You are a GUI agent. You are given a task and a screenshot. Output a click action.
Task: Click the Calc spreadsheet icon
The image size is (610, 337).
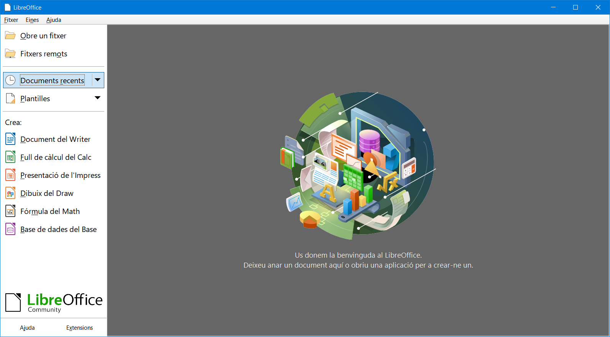click(10, 157)
